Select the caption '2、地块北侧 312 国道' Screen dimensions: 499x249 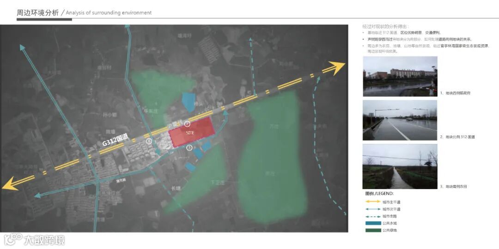point(457,137)
